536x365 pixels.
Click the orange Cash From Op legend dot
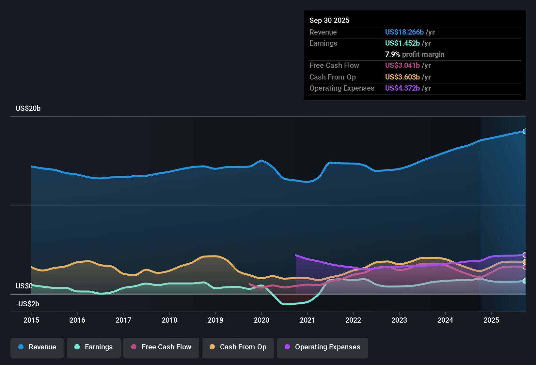tap(212, 347)
